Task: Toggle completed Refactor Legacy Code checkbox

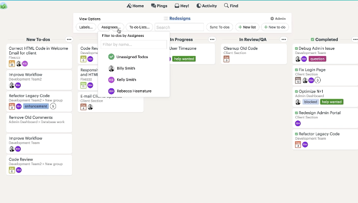Action: coord(296,134)
